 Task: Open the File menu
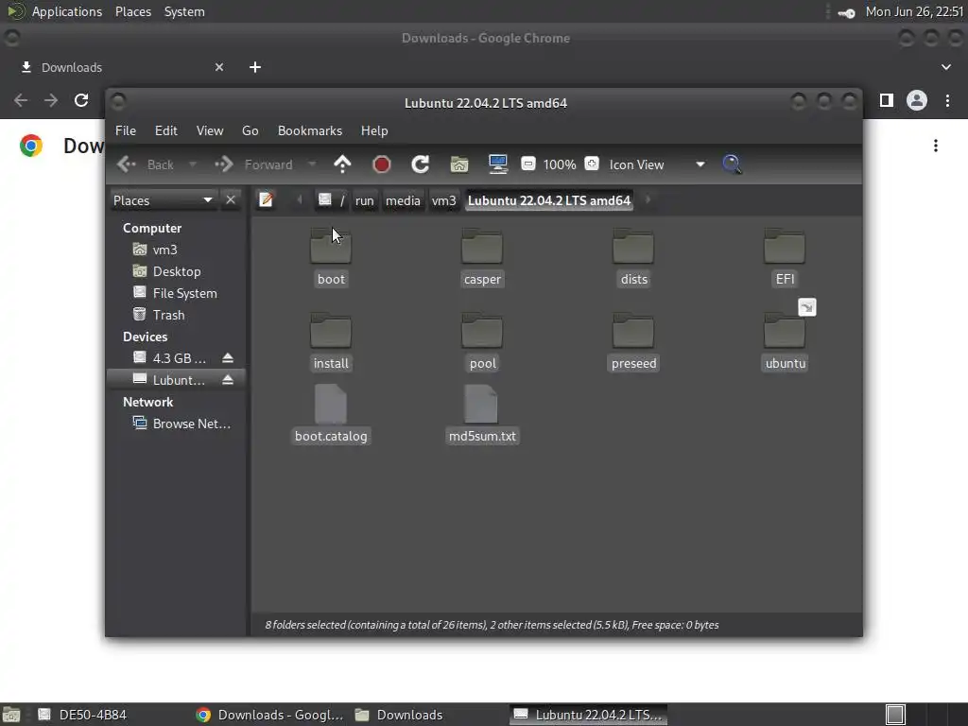click(x=126, y=130)
